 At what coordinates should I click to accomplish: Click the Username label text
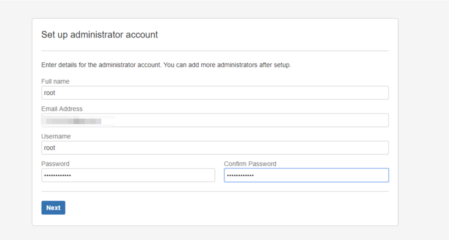click(56, 136)
